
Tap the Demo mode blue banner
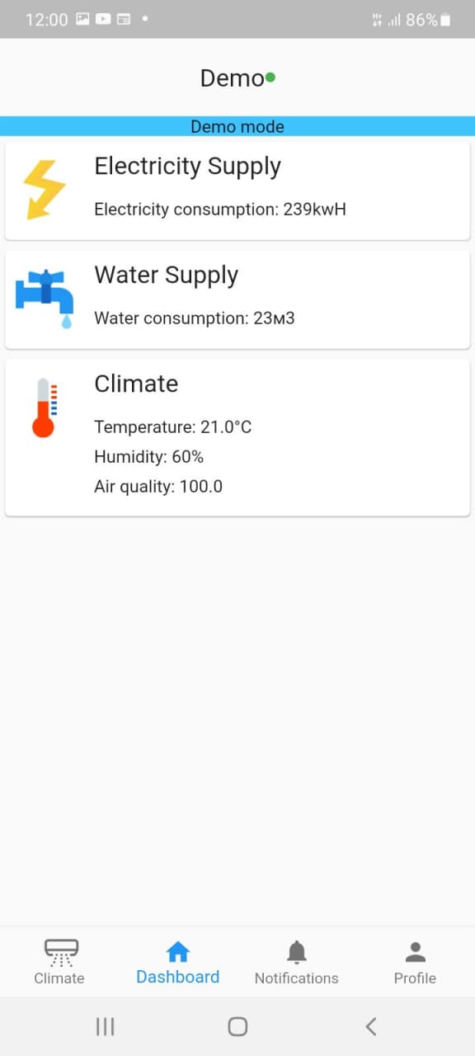(x=237, y=126)
